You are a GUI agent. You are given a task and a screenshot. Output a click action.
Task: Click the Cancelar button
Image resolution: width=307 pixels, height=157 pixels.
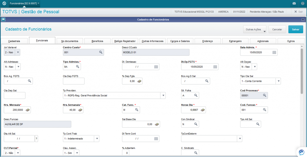coord(277,30)
